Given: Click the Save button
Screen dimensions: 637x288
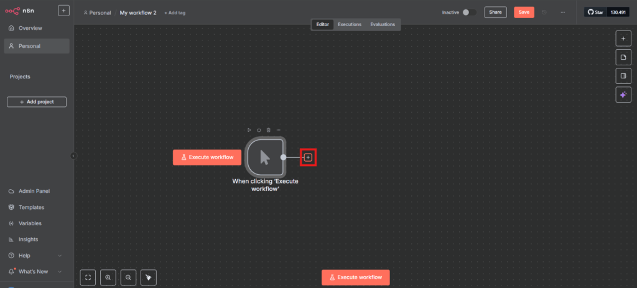Looking at the screenshot, I should click(x=524, y=12).
